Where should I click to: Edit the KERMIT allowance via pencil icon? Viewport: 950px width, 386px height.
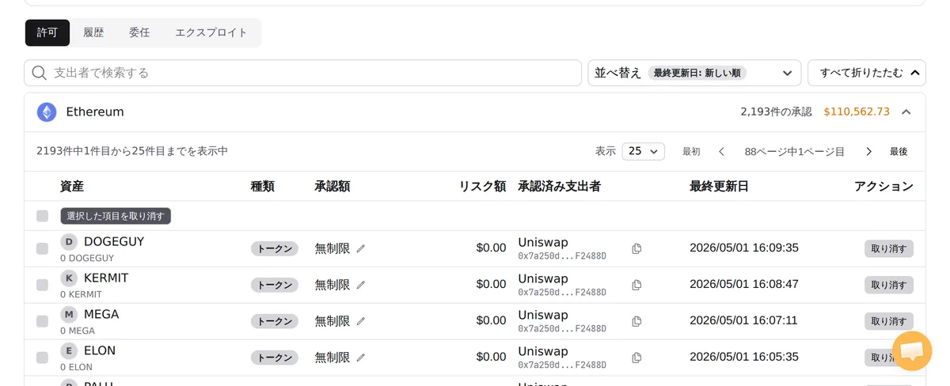pyautogui.click(x=361, y=285)
